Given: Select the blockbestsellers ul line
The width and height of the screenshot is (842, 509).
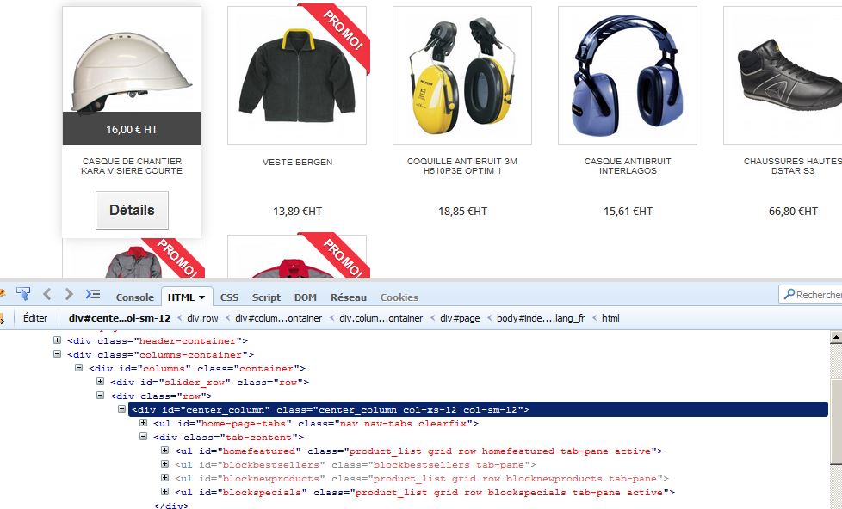Looking at the screenshot, I should (356, 465).
